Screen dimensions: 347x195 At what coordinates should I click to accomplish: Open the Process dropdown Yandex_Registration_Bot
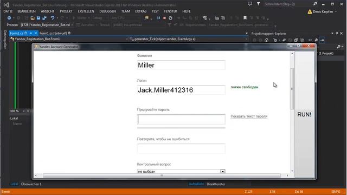click(47, 25)
